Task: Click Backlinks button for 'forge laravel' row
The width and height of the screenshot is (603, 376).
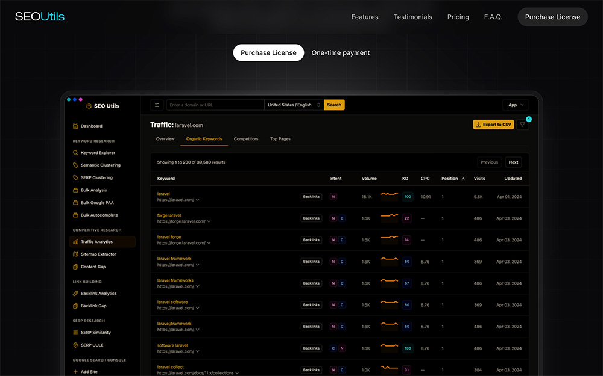Action: tap(311, 218)
